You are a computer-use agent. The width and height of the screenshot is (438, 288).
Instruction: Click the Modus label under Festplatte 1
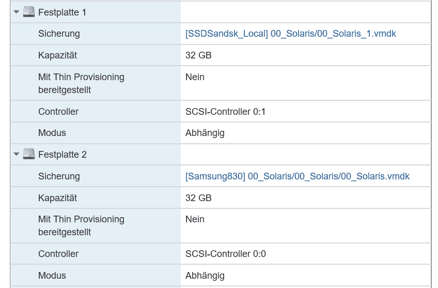pyautogui.click(x=52, y=133)
